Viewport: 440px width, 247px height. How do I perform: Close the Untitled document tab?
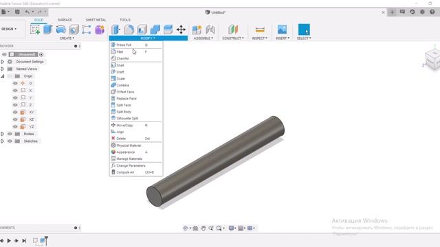pyautogui.click(x=384, y=12)
